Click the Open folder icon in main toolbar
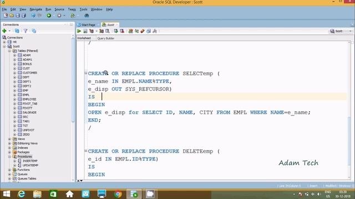The width and height of the screenshot is (355, 199). tap(12, 15)
